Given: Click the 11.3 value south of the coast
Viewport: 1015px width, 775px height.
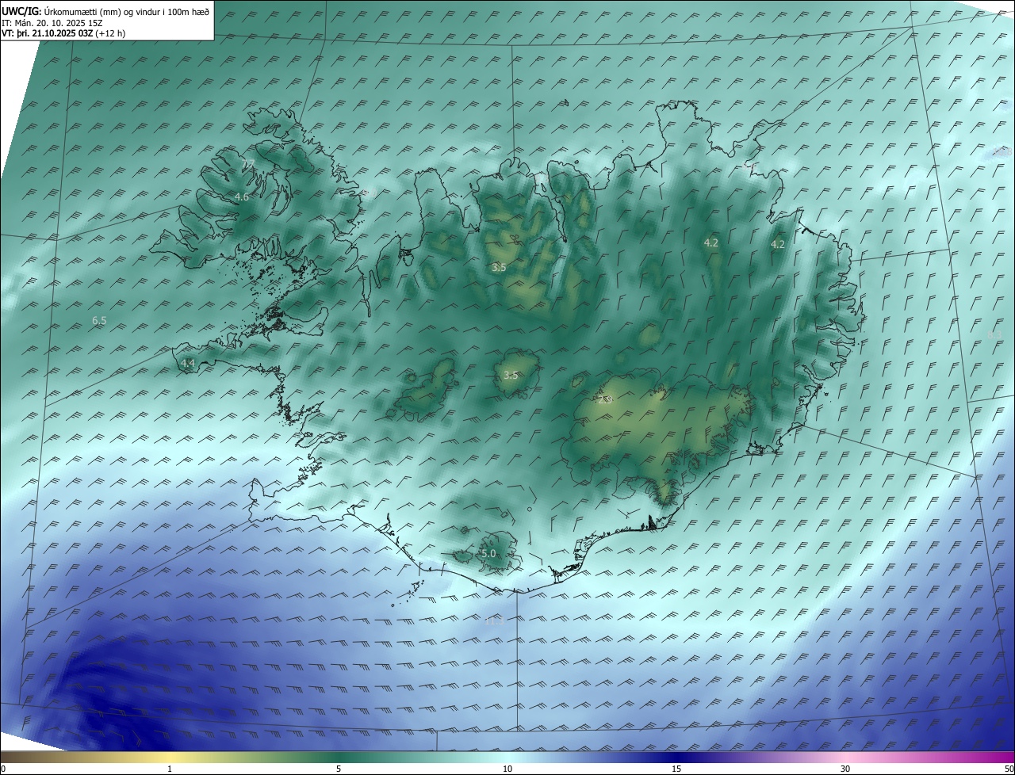Looking at the screenshot, I should (x=494, y=620).
